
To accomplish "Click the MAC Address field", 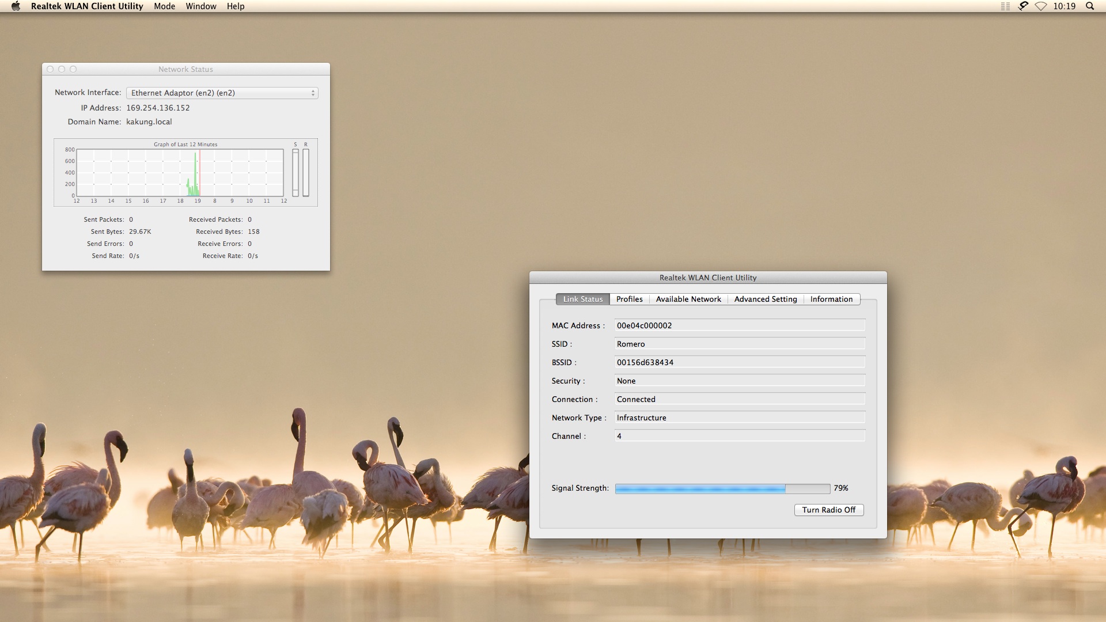I will pos(739,325).
